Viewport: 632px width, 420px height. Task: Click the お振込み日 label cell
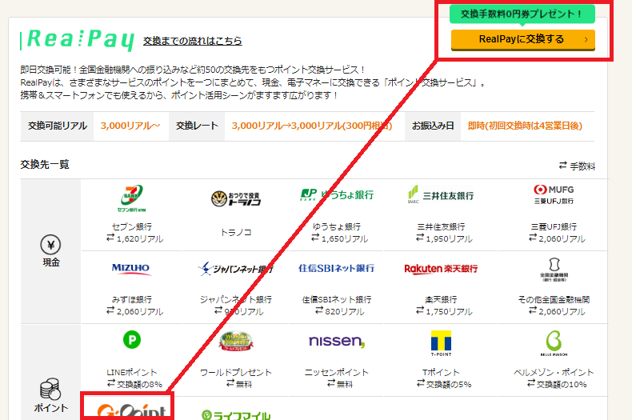tap(433, 126)
